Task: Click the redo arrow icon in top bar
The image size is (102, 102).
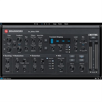Action: [37, 24]
